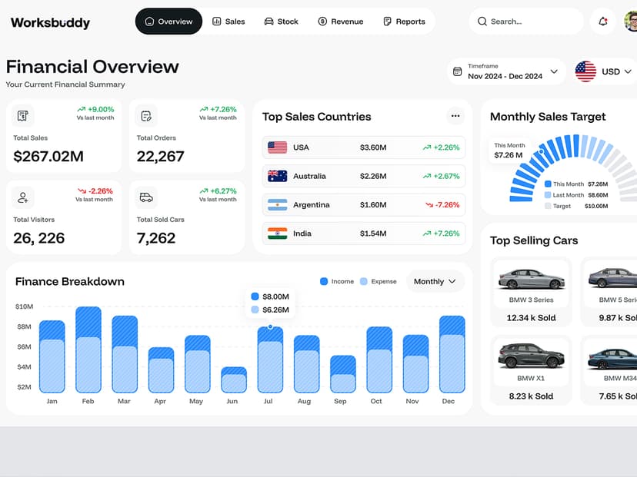Click the $6.26M expense tooltip value
Viewport: 637px width, 477px height.
click(x=276, y=310)
